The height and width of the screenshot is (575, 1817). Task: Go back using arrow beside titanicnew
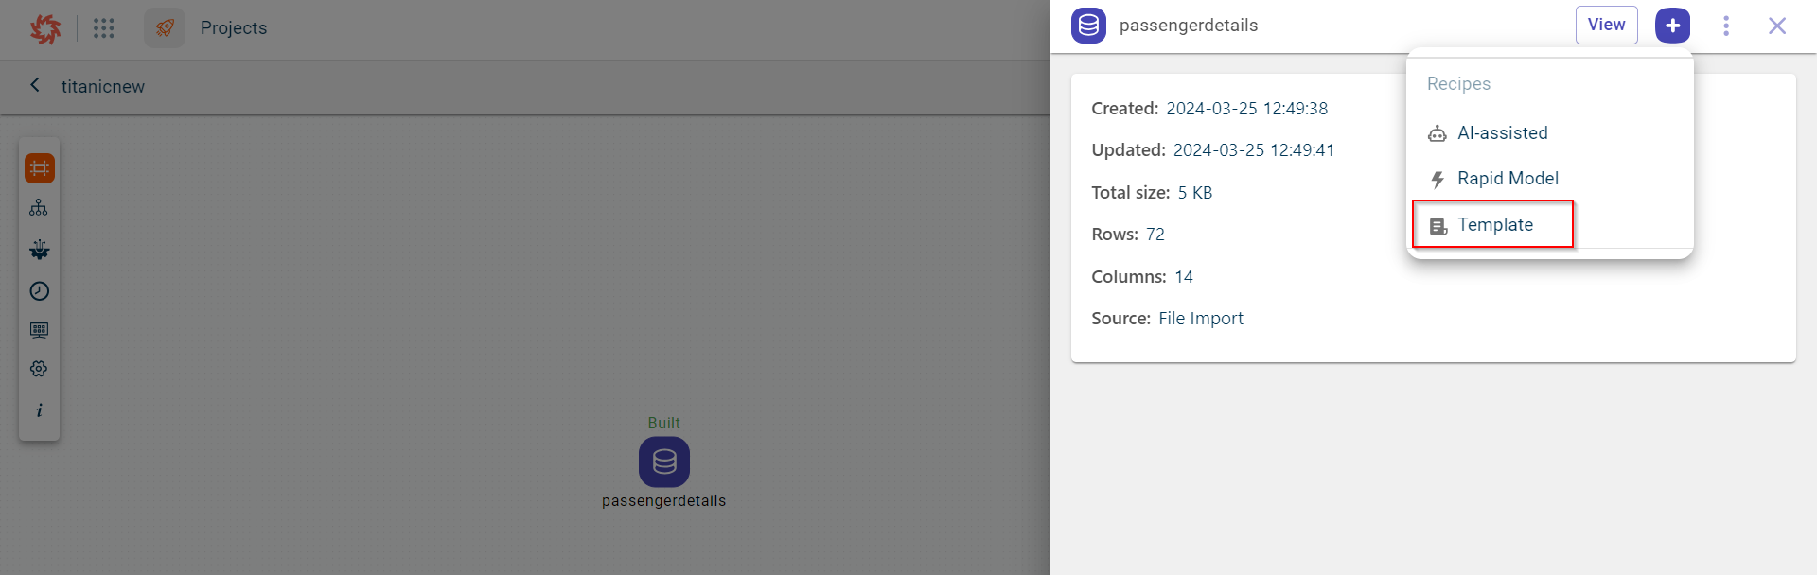[35, 85]
